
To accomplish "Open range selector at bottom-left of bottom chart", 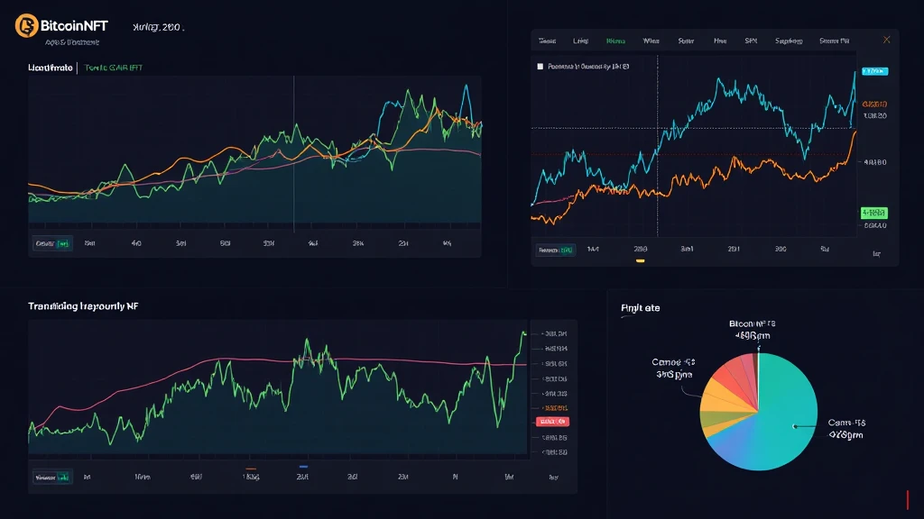I will [52, 478].
